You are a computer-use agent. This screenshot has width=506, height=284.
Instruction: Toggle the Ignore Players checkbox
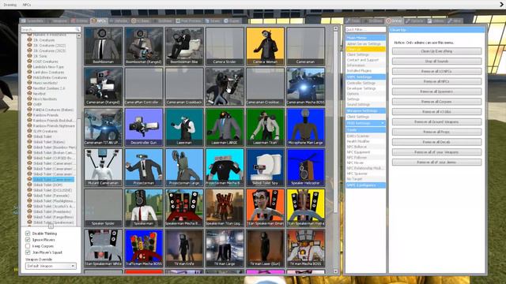[x=28, y=240]
